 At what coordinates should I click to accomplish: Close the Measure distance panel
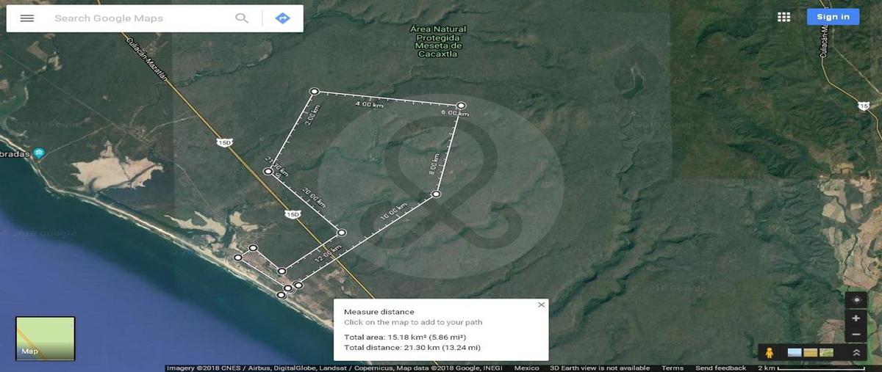coord(542,304)
